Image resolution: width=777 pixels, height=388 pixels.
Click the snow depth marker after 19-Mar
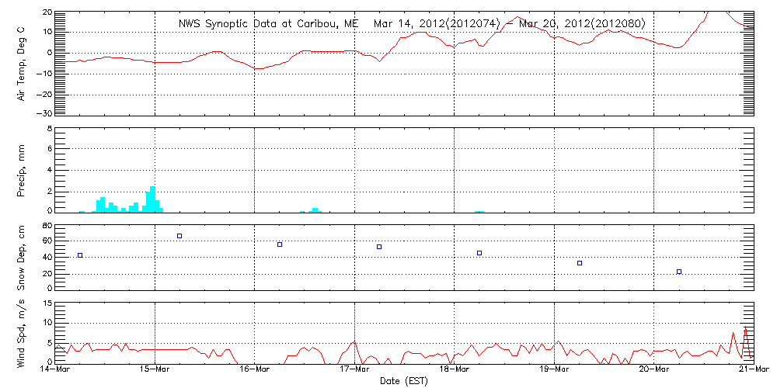580,263
